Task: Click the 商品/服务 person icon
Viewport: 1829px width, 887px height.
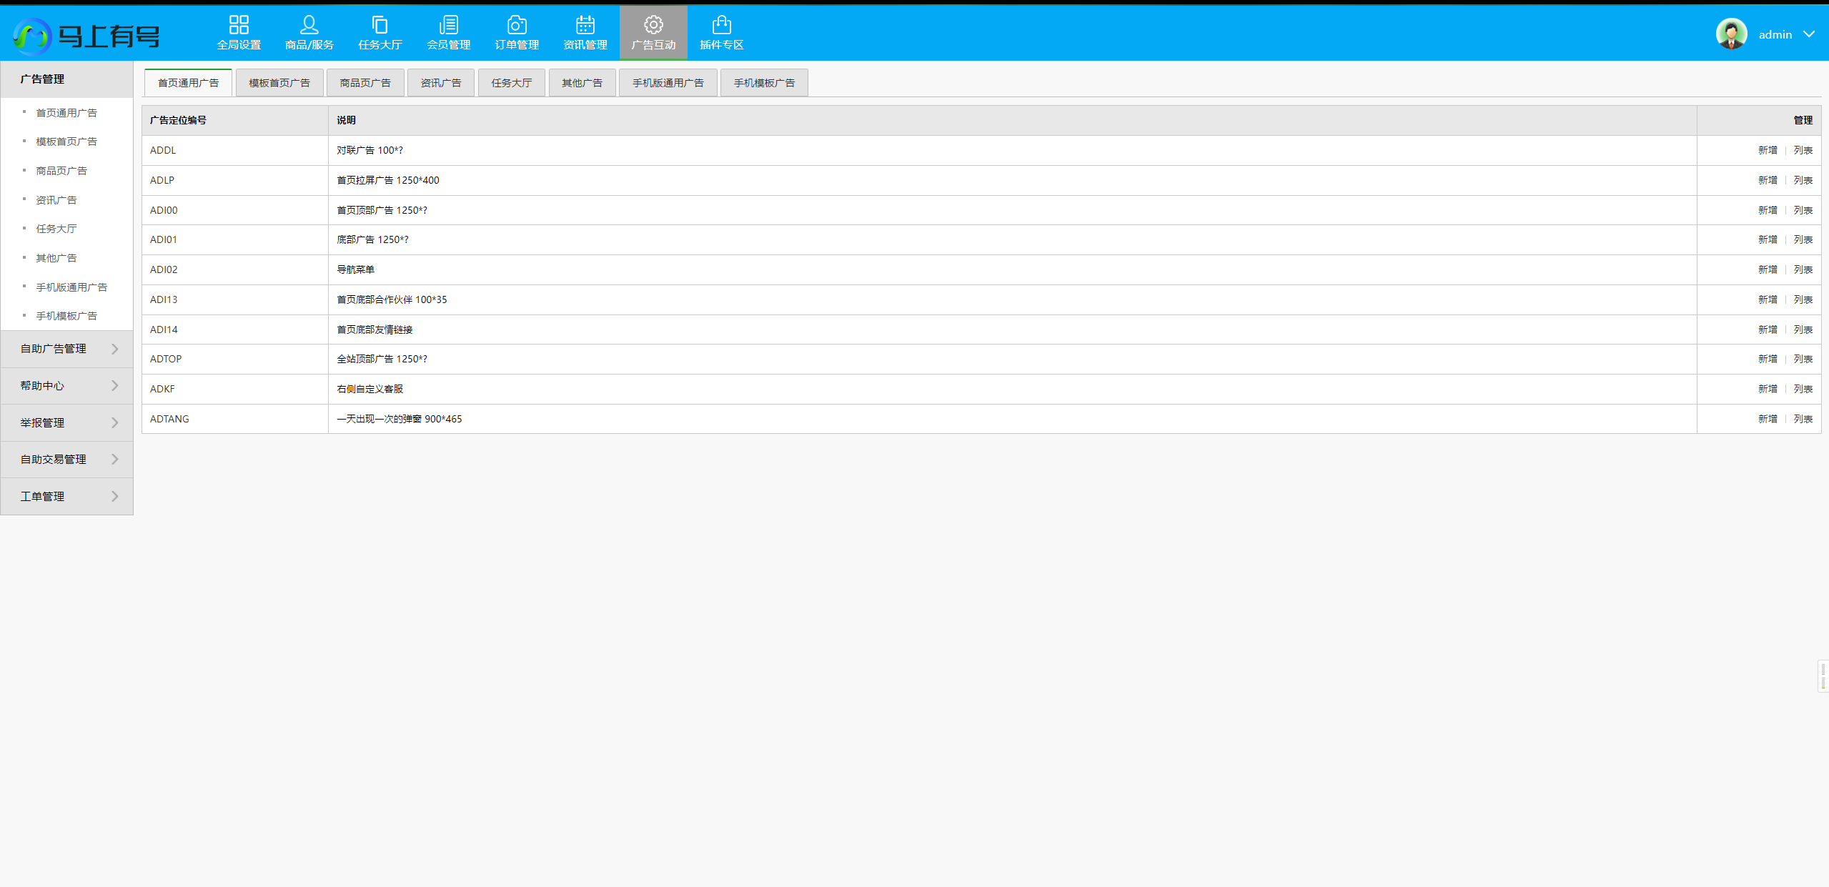Action: point(309,25)
